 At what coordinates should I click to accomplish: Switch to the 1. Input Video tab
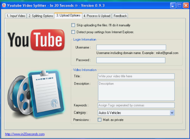coord(16,16)
